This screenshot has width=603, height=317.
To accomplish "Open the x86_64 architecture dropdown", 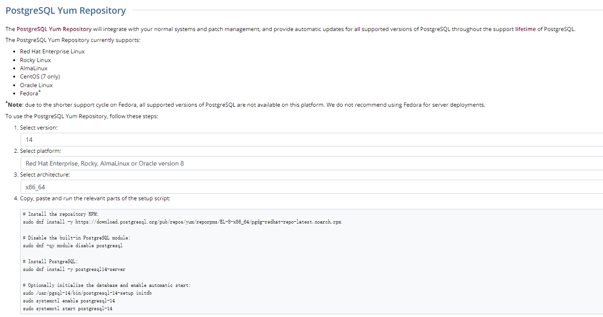I will tap(312, 187).
